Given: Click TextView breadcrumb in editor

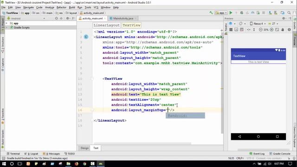Looking at the screenshot, I should coord(131,25).
